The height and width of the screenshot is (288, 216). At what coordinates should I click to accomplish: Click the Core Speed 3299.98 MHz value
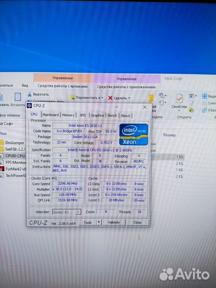68,183
